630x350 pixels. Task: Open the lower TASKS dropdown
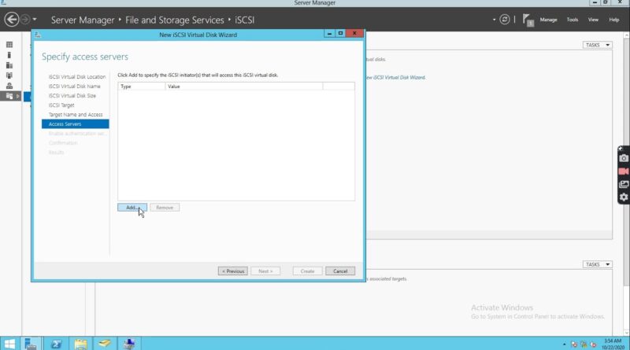point(597,264)
